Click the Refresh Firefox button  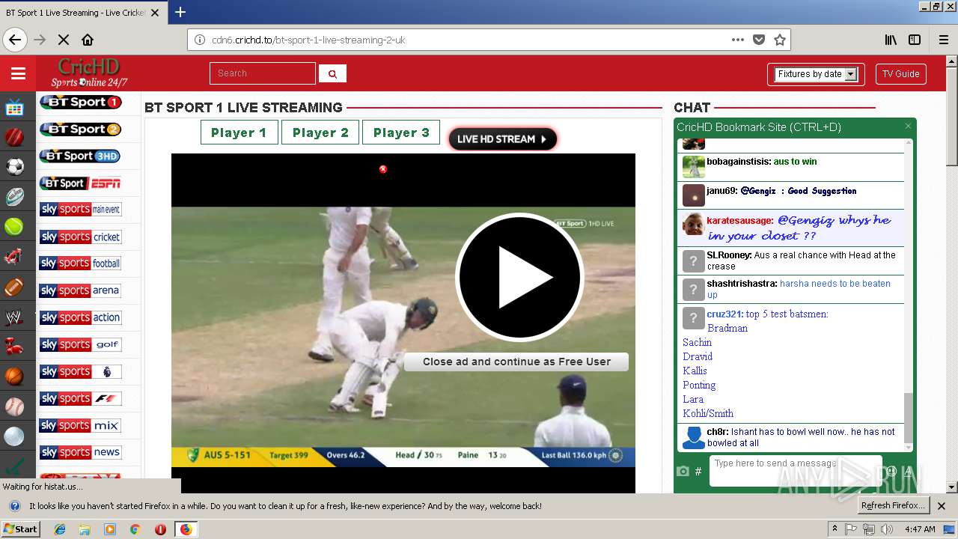point(894,505)
